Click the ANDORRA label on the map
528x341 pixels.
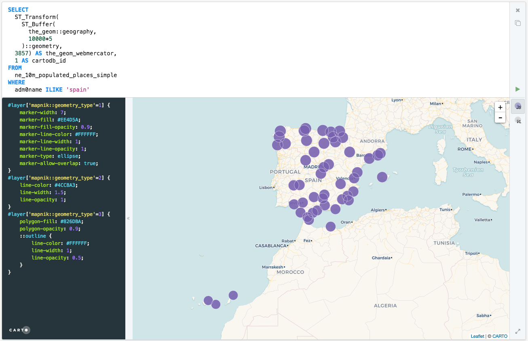(372, 141)
